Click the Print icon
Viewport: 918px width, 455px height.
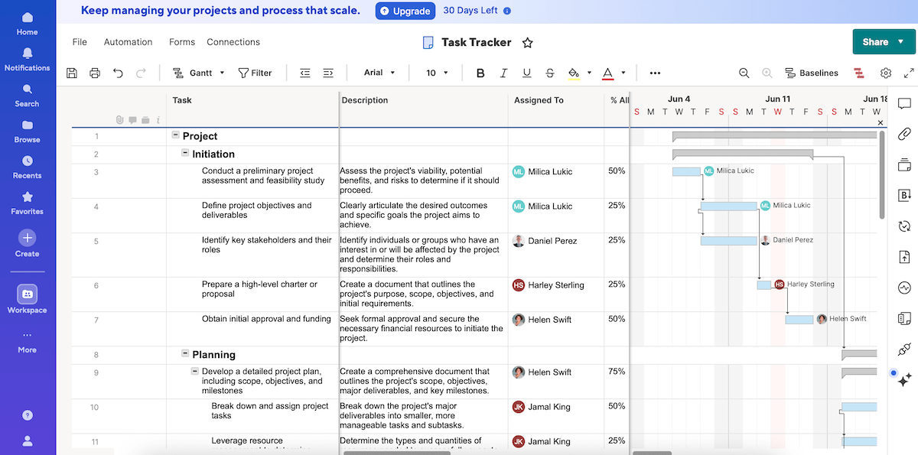[95, 73]
